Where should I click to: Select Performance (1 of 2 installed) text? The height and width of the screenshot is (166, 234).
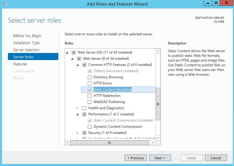click(111, 114)
